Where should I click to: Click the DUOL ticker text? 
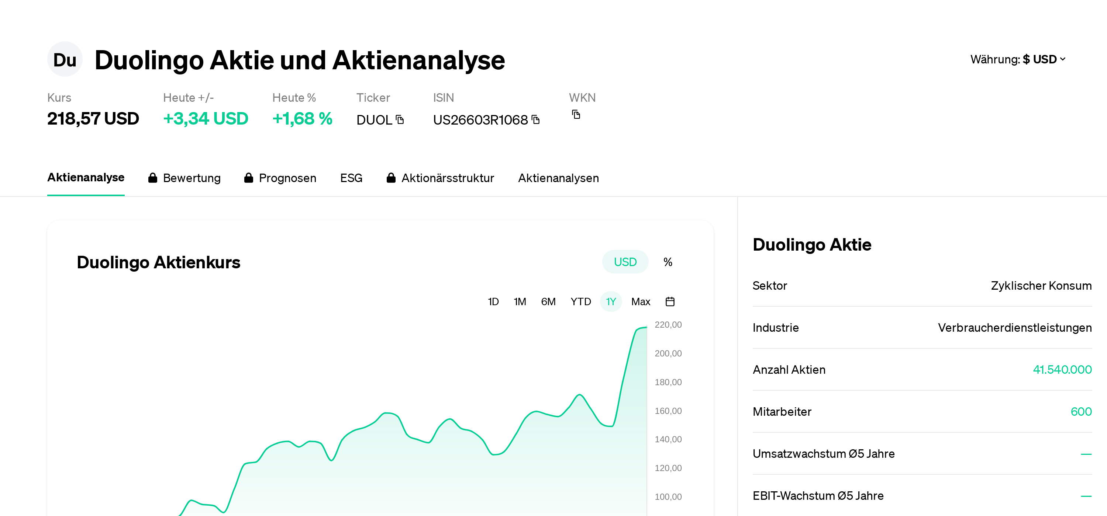point(374,120)
